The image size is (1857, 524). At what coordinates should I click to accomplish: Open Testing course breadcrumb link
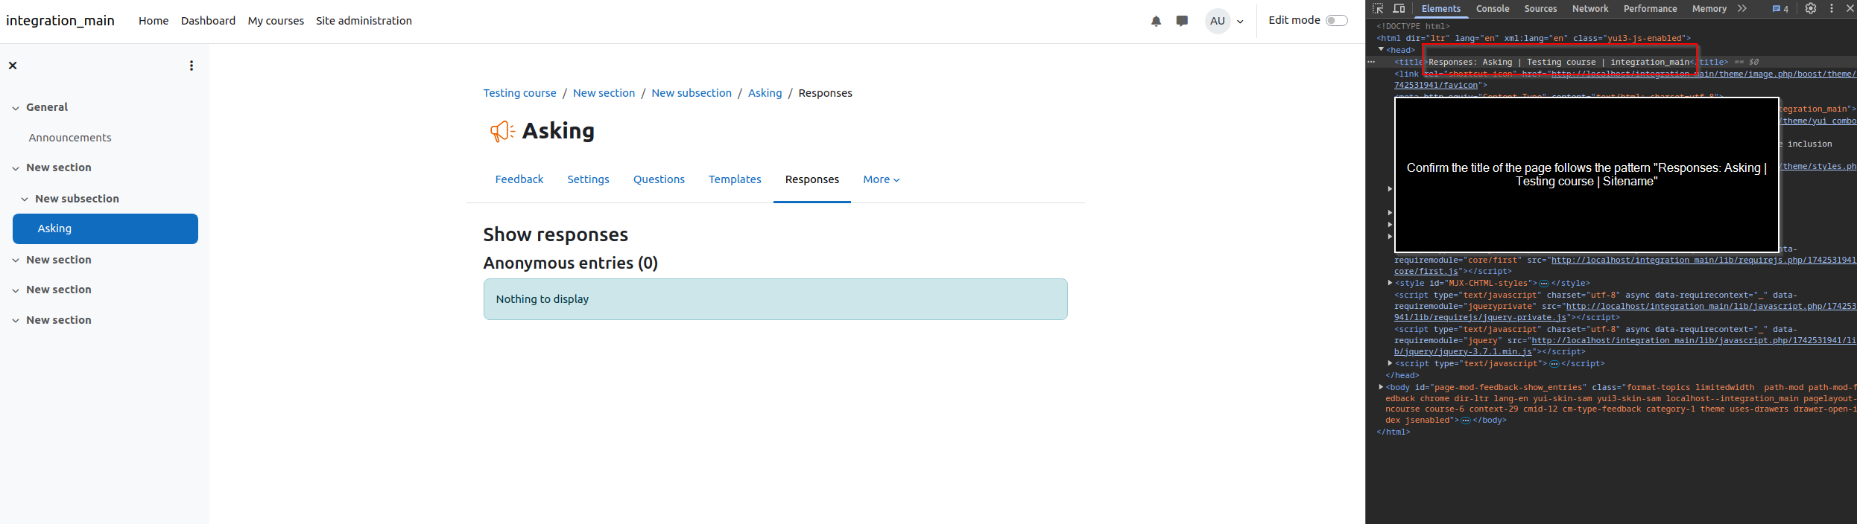point(519,93)
